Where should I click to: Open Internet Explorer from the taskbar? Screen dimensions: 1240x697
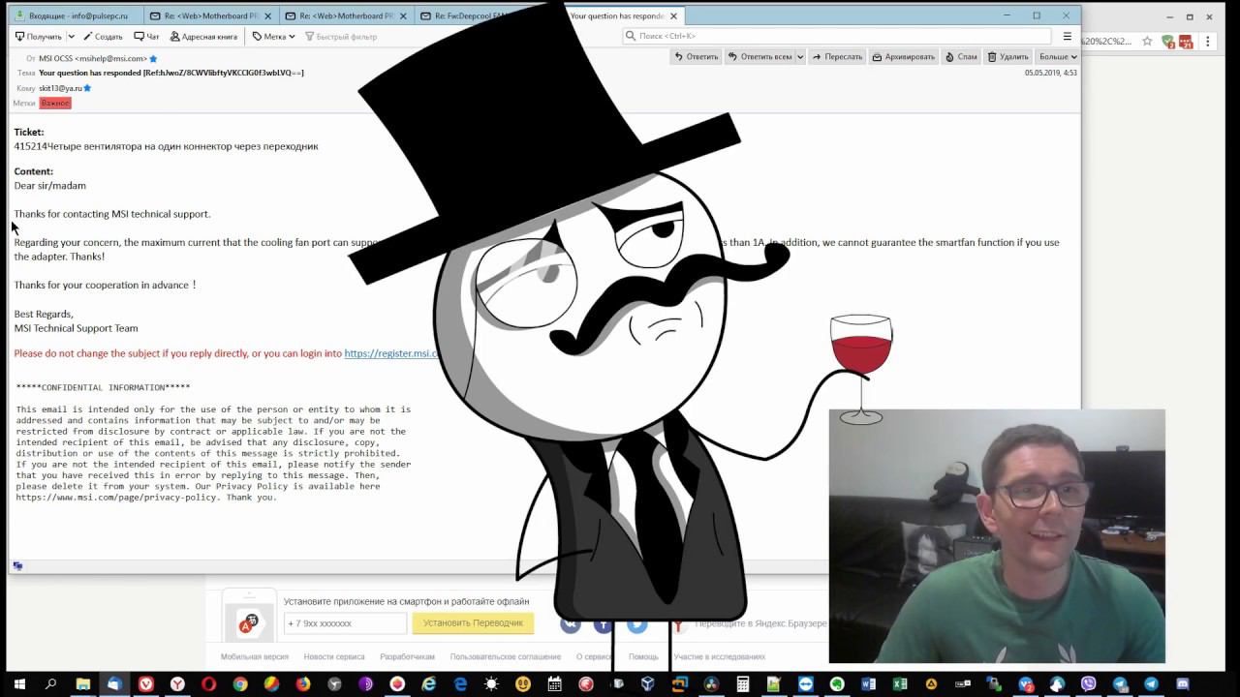tap(429, 684)
